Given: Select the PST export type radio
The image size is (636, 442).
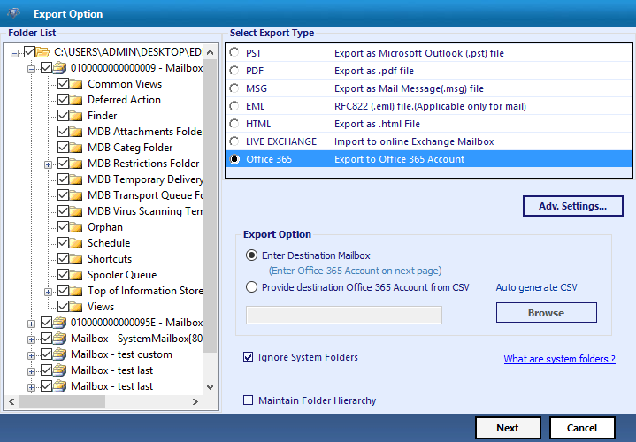Looking at the screenshot, I should [234, 53].
